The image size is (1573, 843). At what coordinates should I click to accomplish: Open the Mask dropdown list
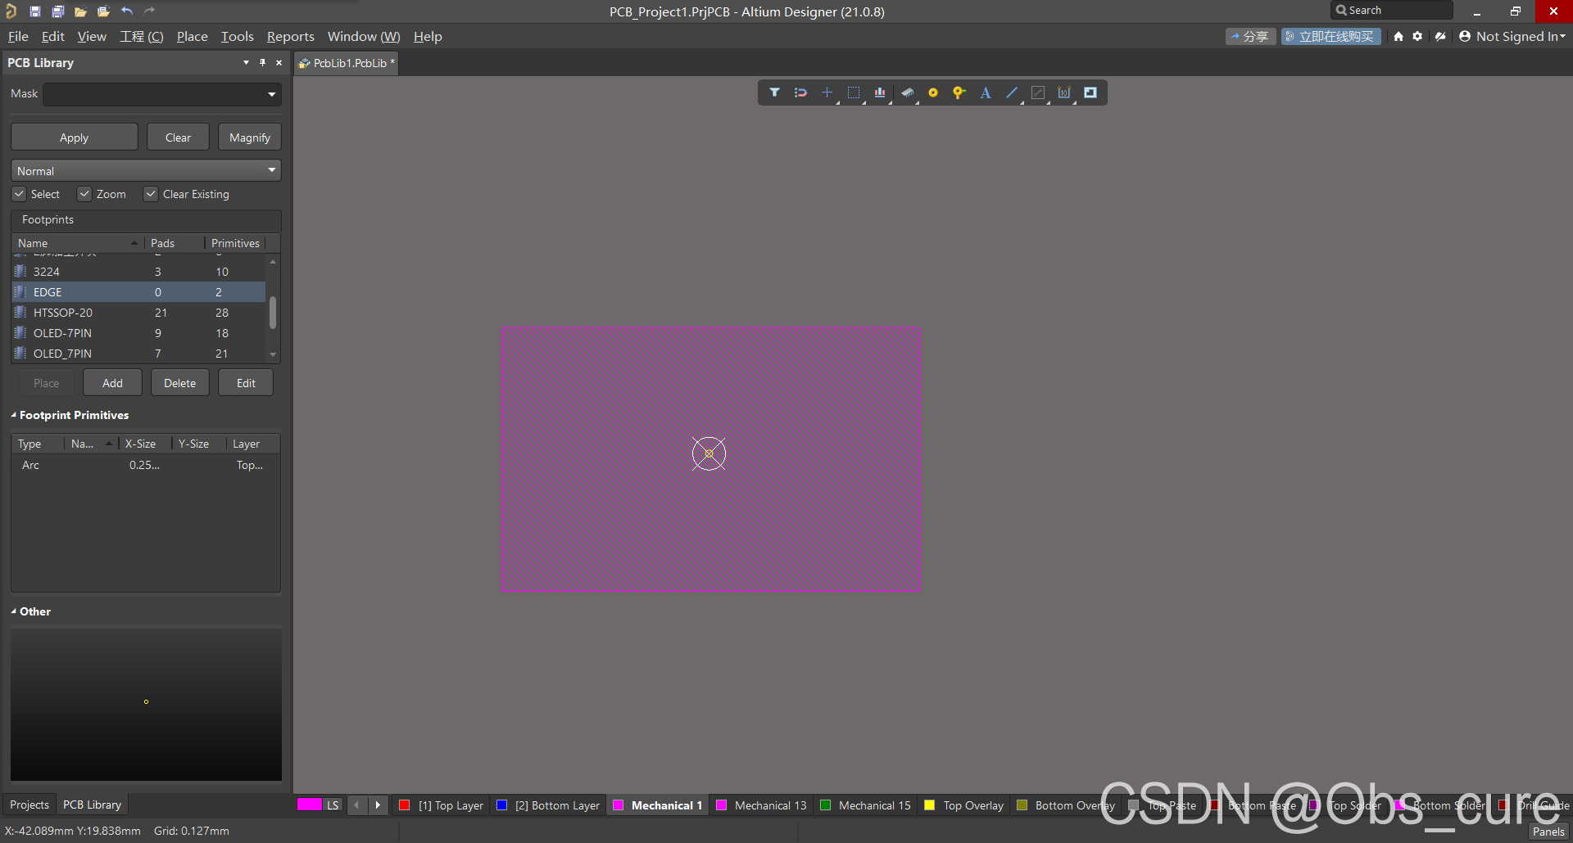point(271,94)
